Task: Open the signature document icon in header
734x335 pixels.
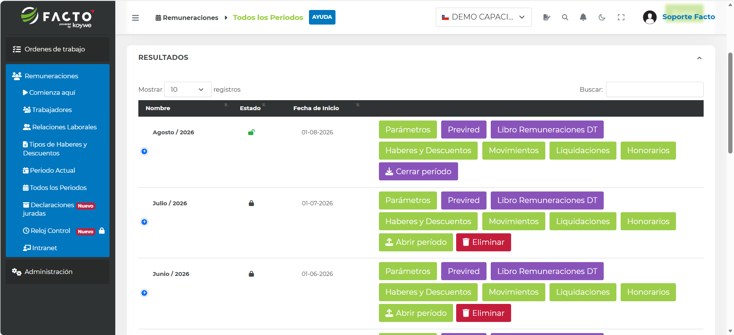Action: click(546, 17)
